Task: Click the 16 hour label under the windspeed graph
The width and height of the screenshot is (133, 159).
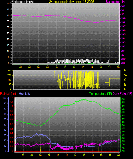Action: 83,67
